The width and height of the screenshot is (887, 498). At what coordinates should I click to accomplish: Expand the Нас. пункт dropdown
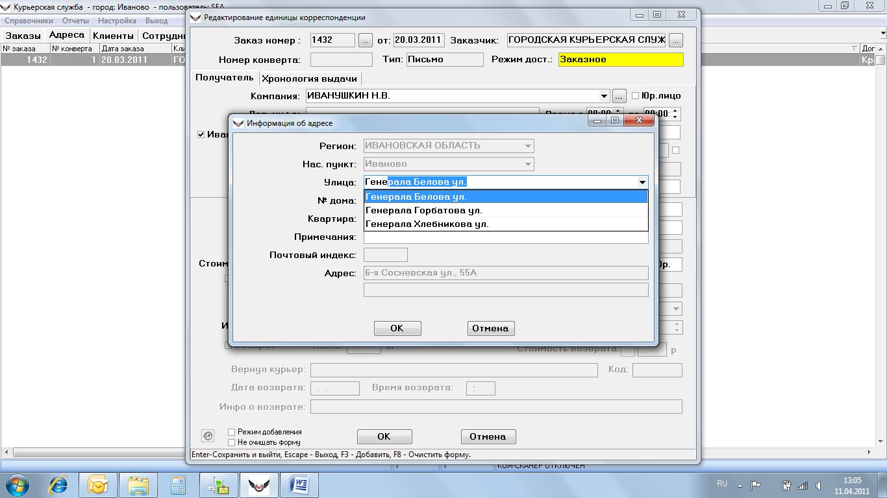pyautogui.click(x=529, y=164)
